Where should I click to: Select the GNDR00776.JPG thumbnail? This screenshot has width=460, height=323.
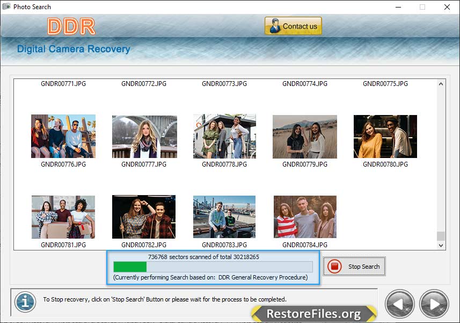(63, 136)
